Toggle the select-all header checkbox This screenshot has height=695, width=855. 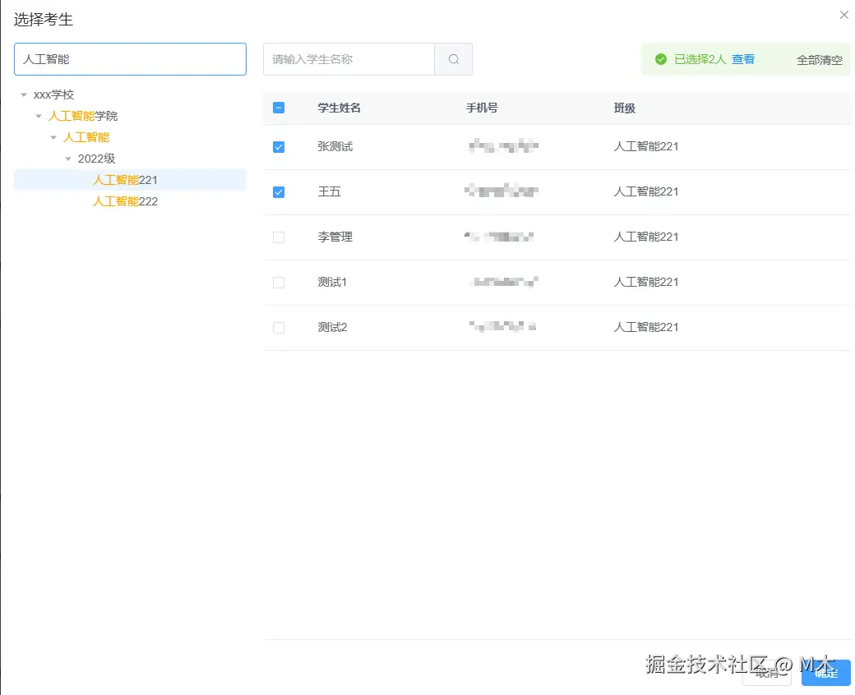click(x=279, y=108)
